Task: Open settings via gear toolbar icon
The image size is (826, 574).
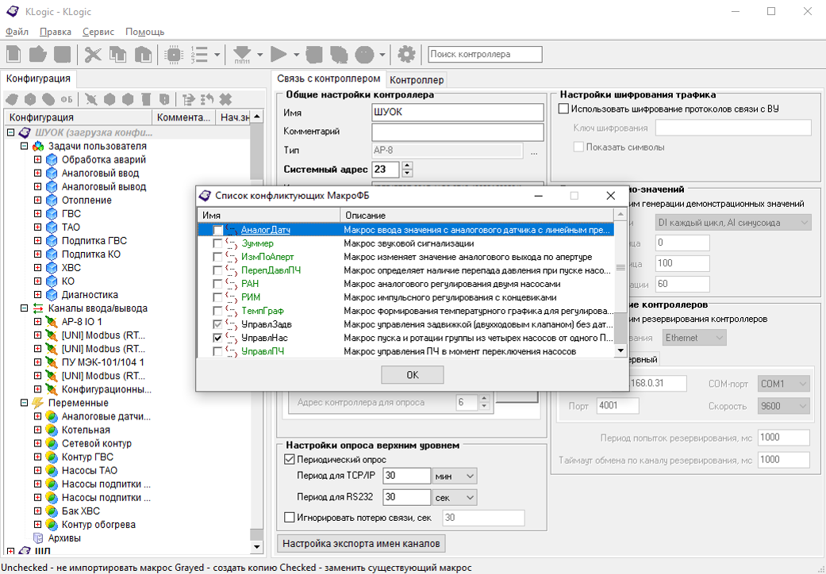Action: 406,55
